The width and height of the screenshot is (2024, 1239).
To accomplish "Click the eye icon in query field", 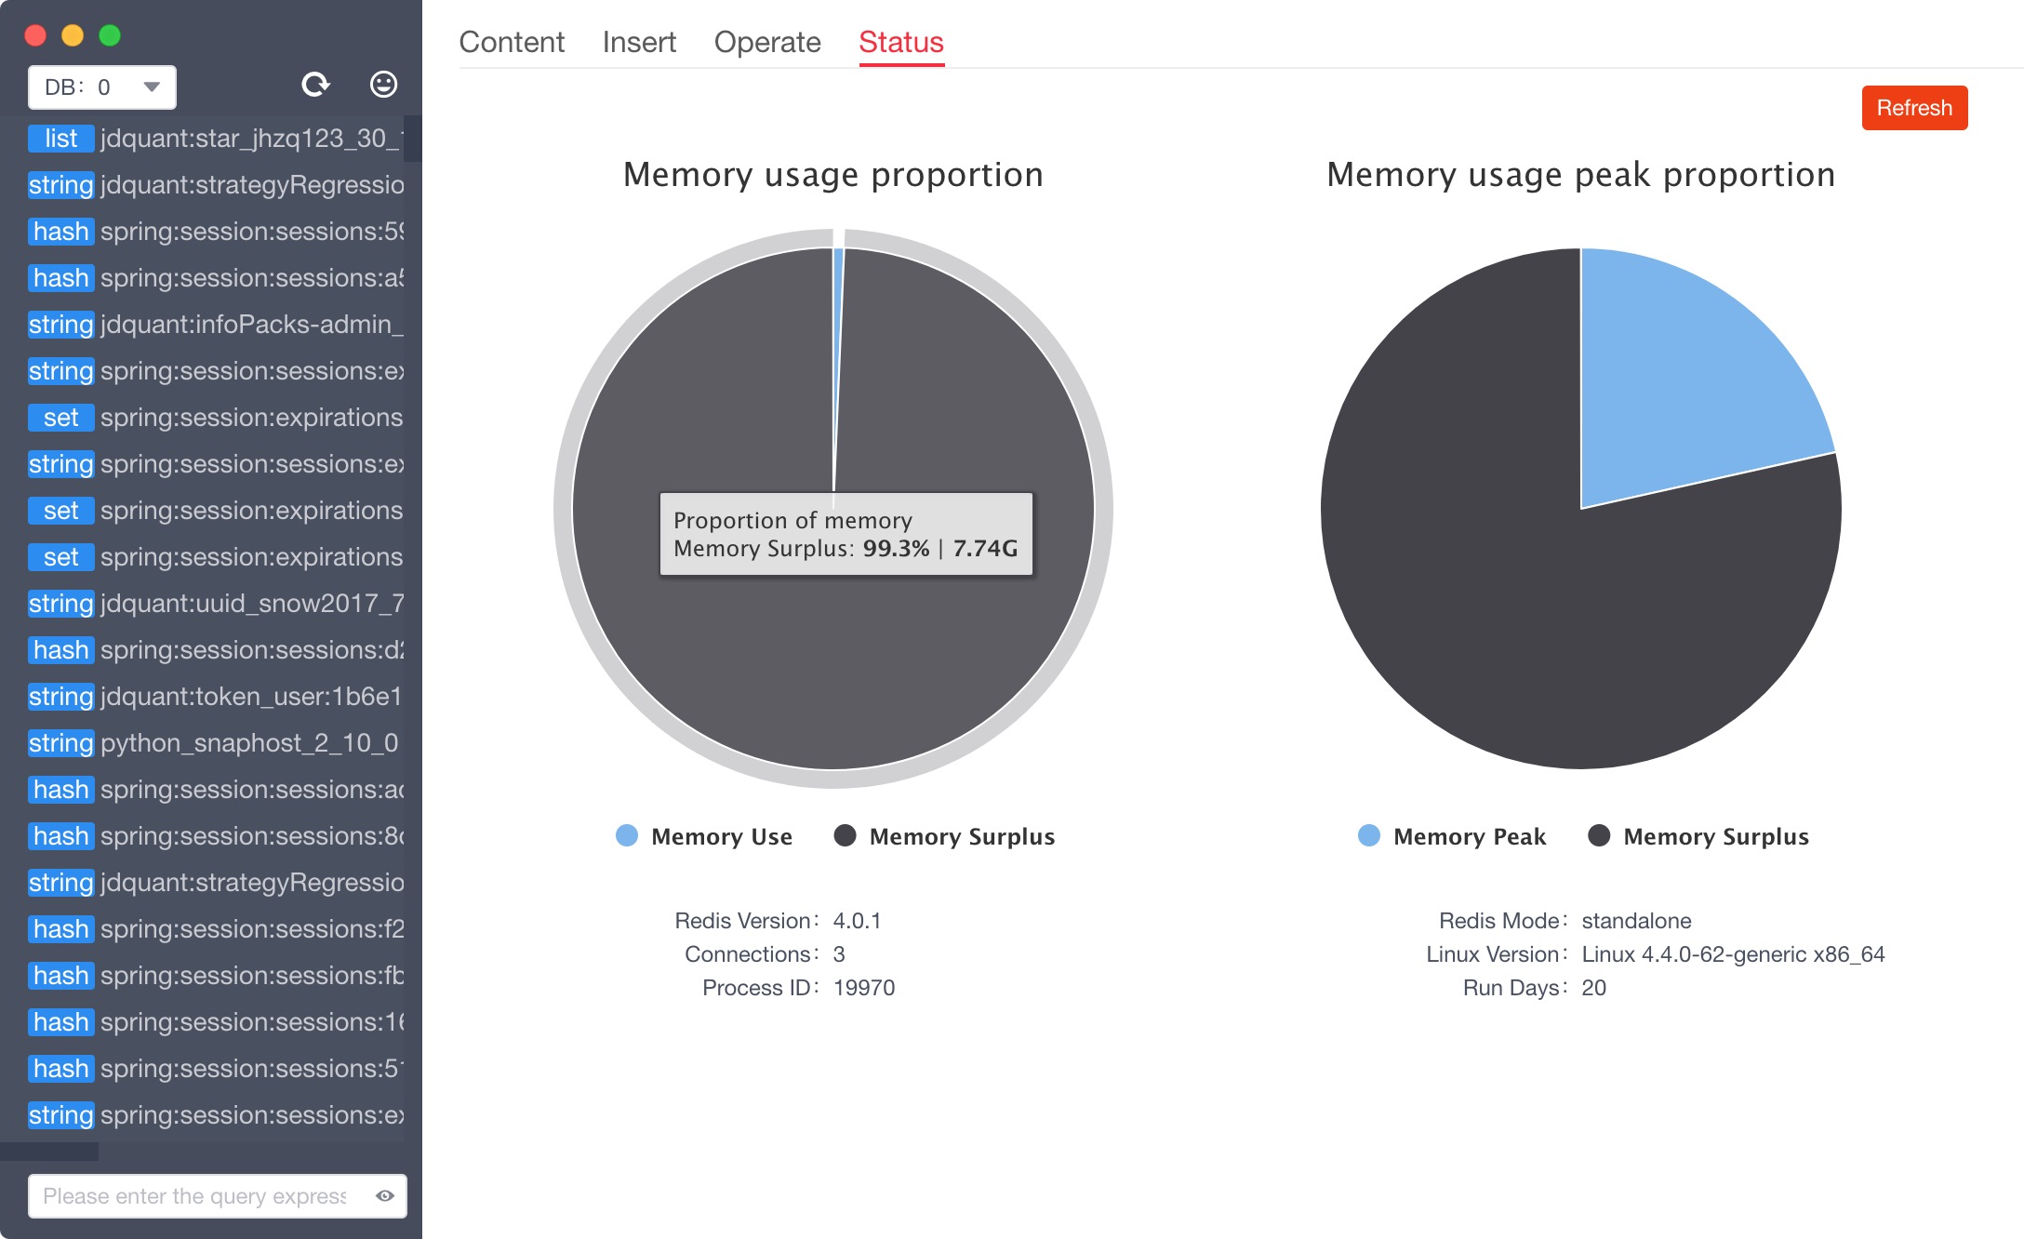I will [385, 1196].
